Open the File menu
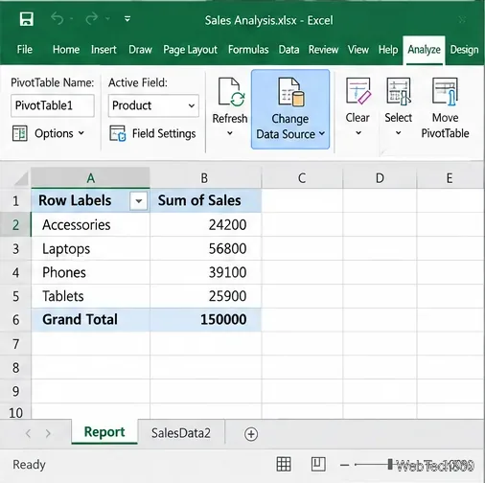The width and height of the screenshot is (485, 483). (25, 50)
